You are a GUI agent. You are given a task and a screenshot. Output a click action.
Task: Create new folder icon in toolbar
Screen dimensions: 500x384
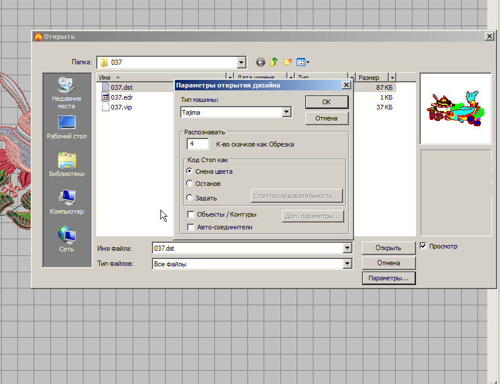coord(287,62)
